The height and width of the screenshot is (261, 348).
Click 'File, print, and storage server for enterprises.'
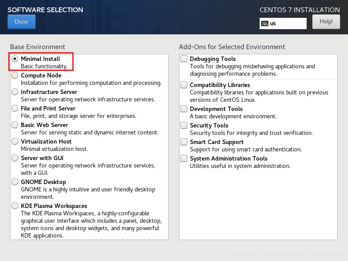click(x=78, y=116)
